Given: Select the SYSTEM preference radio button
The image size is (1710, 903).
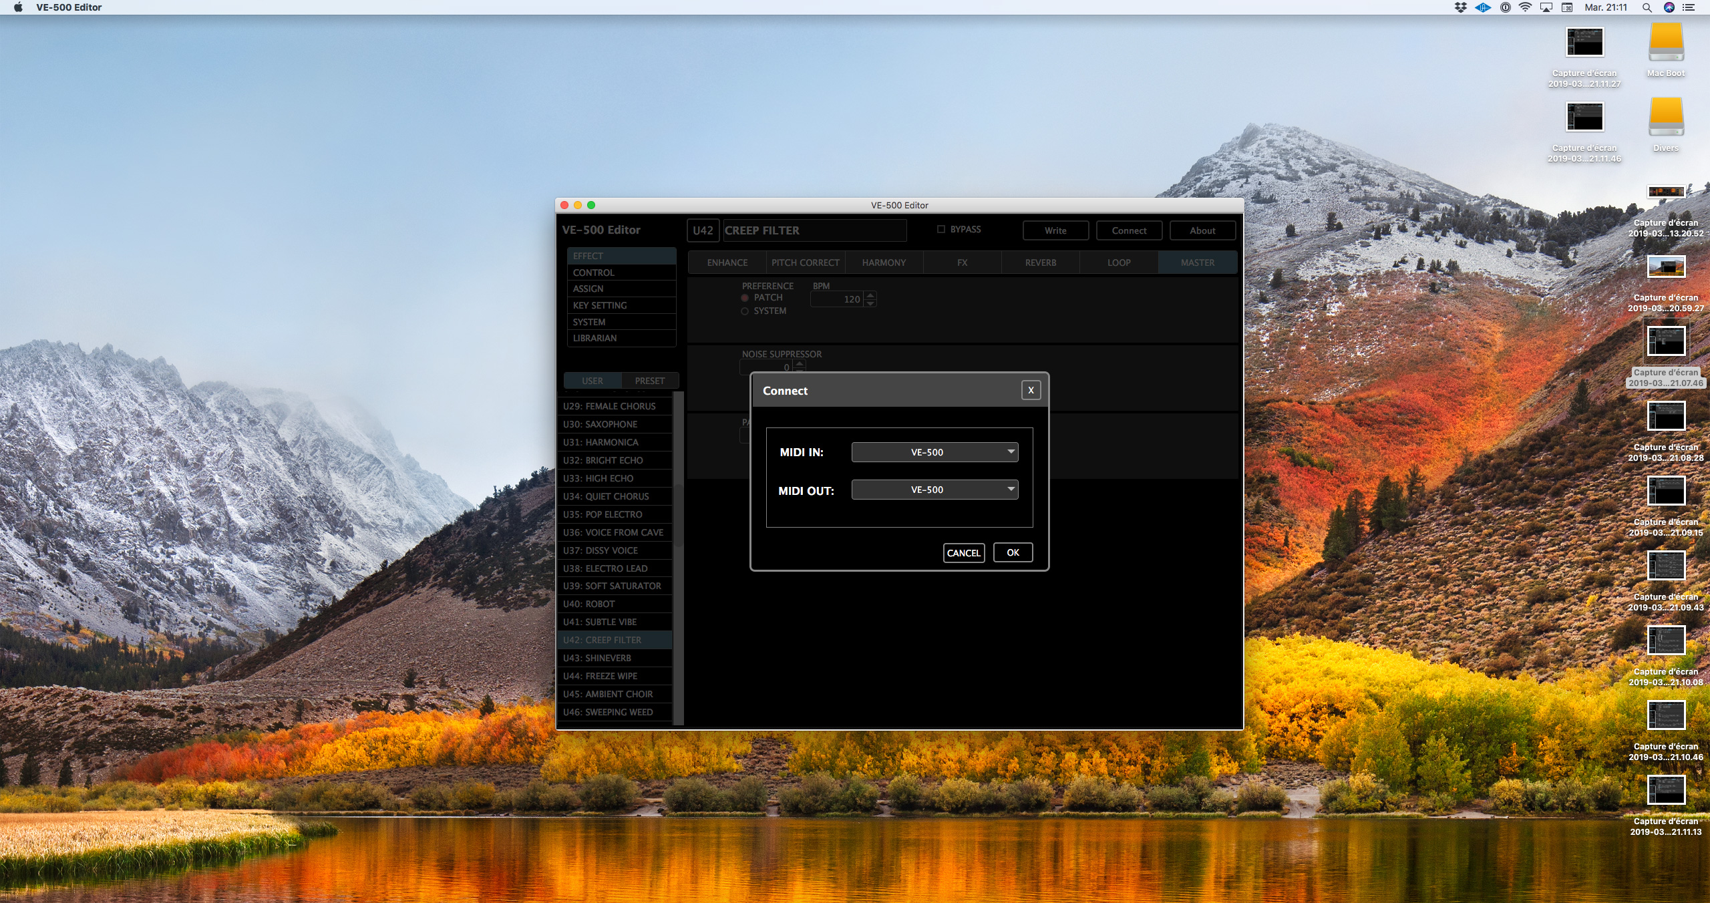Looking at the screenshot, I should pyautogui.click(x=745, y=311).
